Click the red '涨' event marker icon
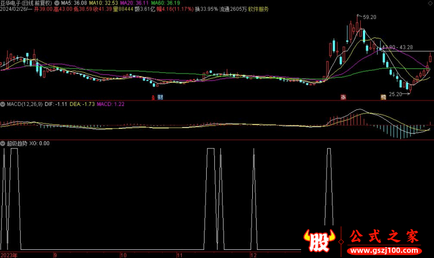This screenshot has width=434, height=258. point(343,97)
